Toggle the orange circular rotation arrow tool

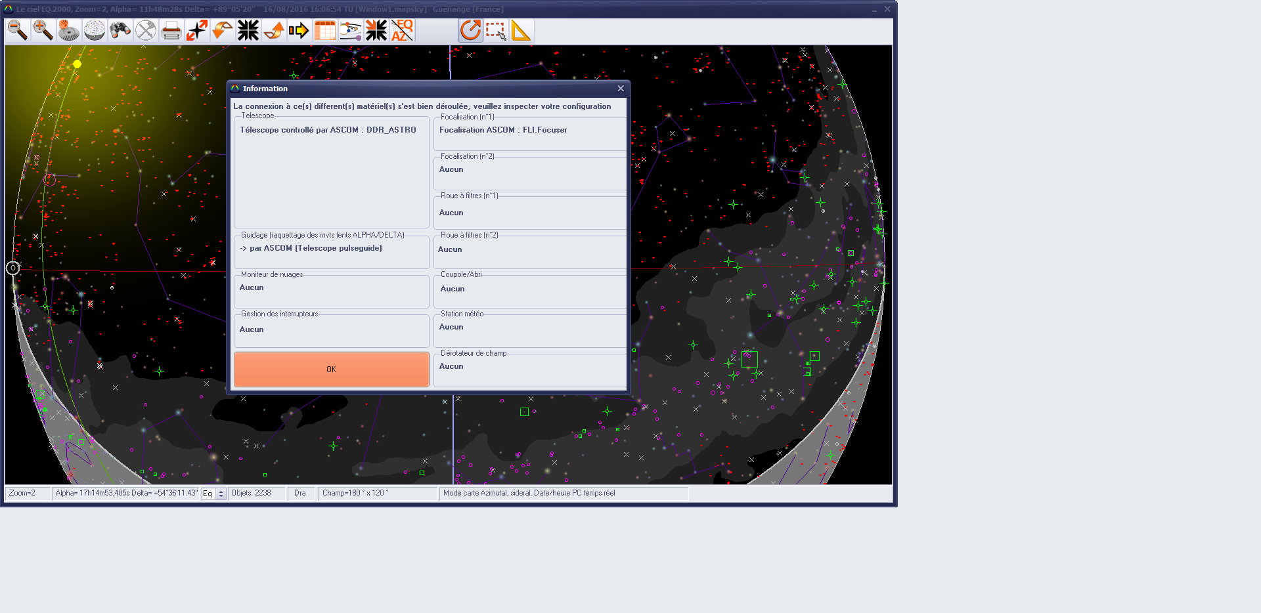470,30
